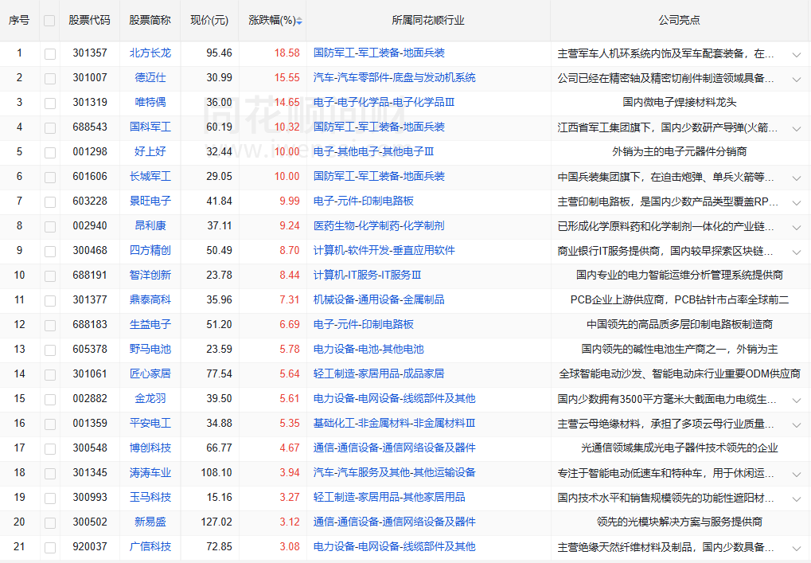The width and height of the screenshot is (811, 563).
Task: Open stock link 平安电工
Action: (x=150, y=424)
